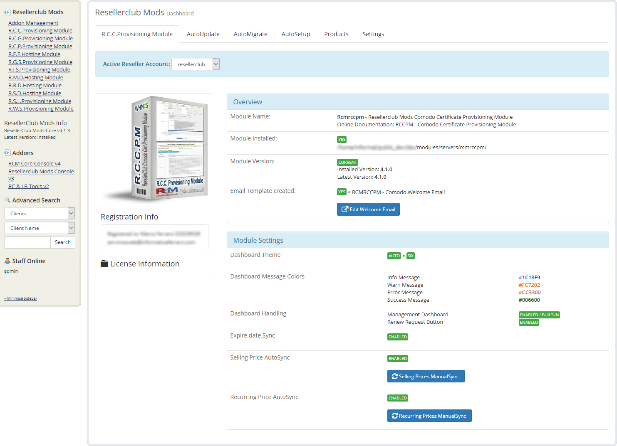Screen dimensions: 617x446
Task: Click the Staff Online user icon
Action: tap(7, 261)
